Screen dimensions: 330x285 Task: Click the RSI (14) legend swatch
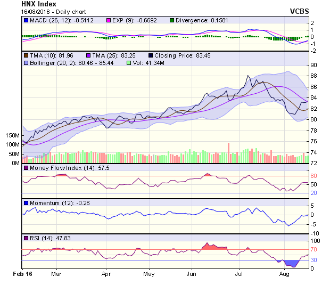pos(26,238)
